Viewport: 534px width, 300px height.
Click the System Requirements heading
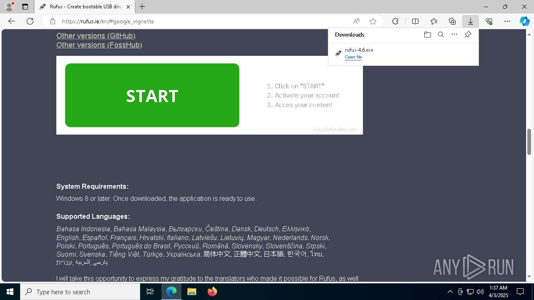[x=92, y=186]
